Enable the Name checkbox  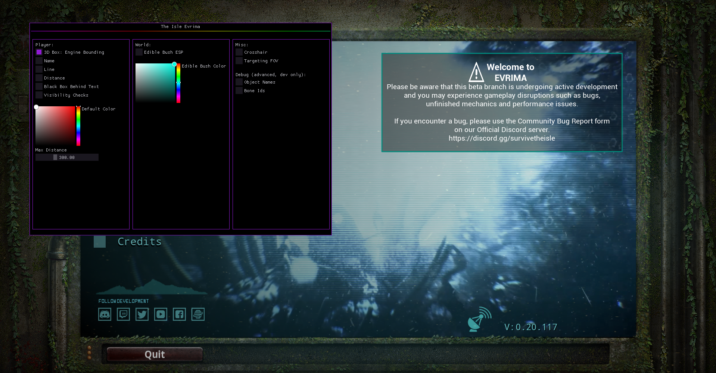click(x=39, y=61)
